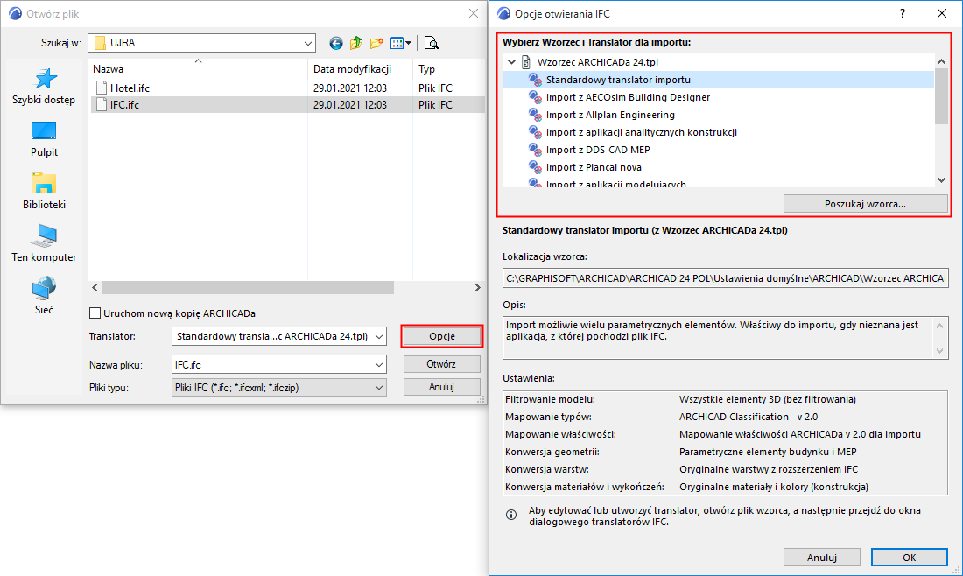Enable Uruchom nową kopię ARCHICADa checkbox
Viewport: 963px width, 576px height.
point(95,313)
